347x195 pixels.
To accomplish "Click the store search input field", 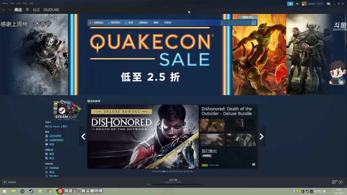I will 236,23.
